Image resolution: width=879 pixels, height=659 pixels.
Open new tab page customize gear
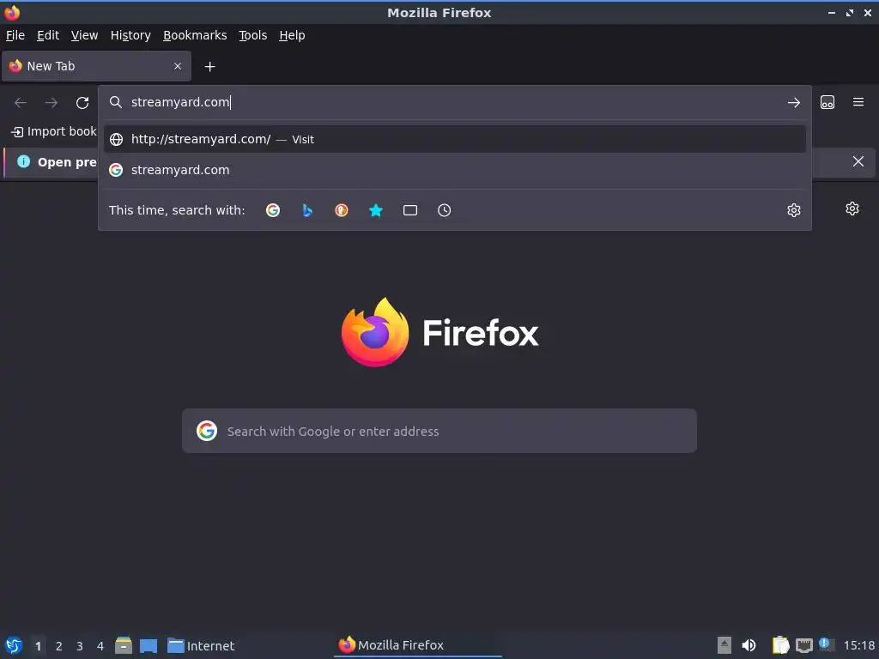[x=852, y=209]
